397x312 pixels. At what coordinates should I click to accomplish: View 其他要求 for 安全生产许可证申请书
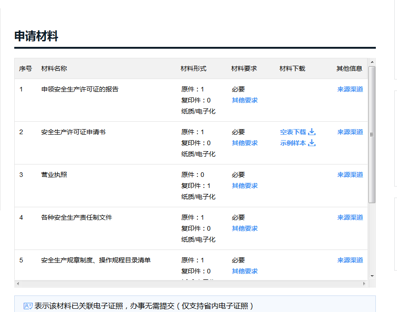[245, 143]
